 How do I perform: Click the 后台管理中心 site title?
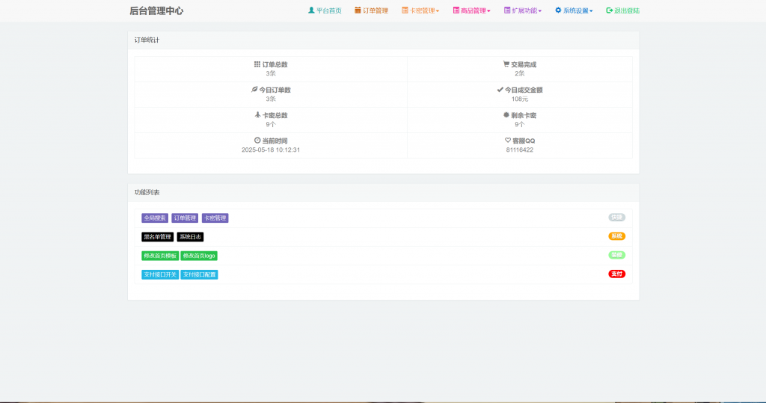[156, 11]
